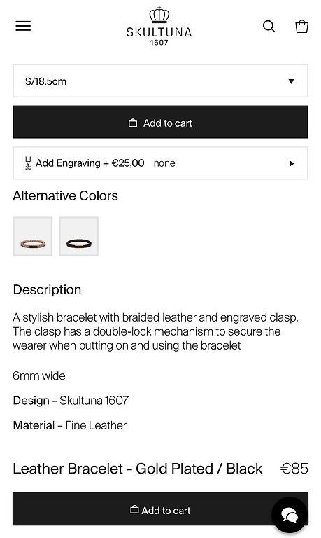Screen dimensions: 321x538
Task: Open the hamburger navigation menu
Action: [x=23, y=26]
